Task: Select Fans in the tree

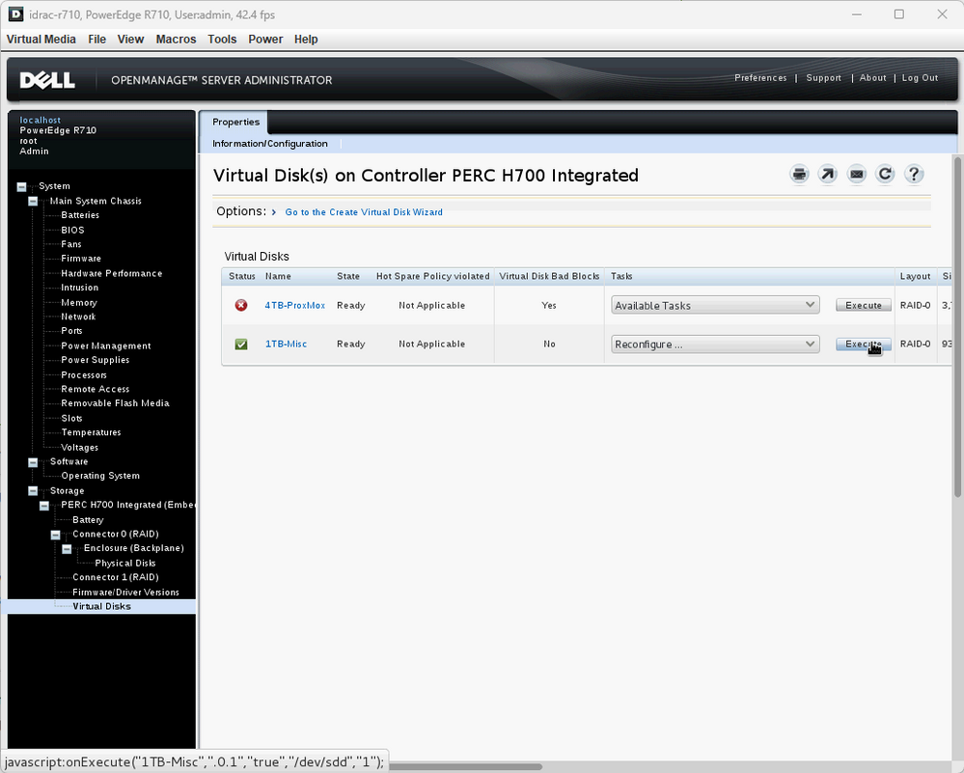Action: [71, 244]
